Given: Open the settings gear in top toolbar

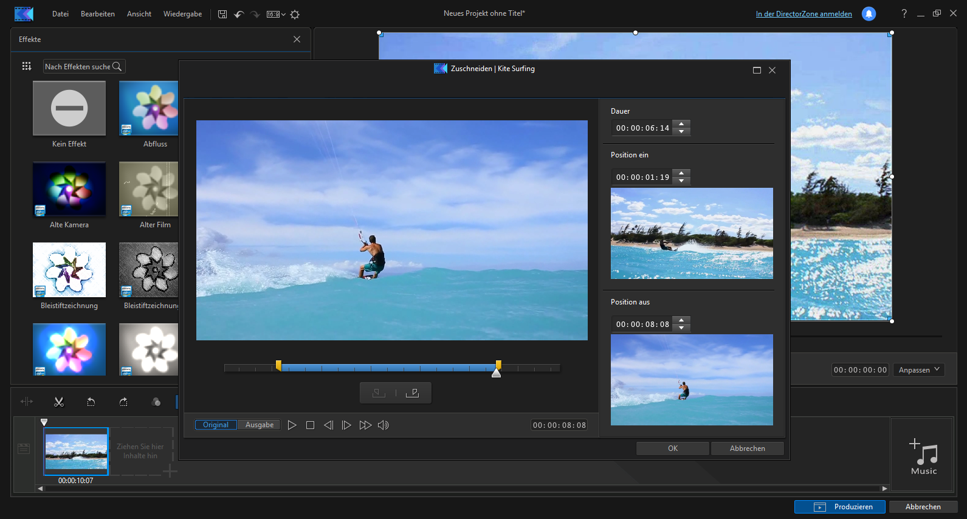Looking at the screenshot, I should pyautogui.click(x=295, y=14).
